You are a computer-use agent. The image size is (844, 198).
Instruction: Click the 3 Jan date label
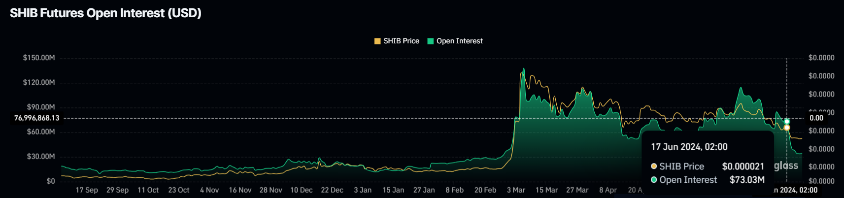(x=363, y=190)
